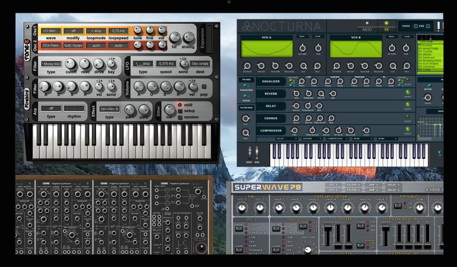Toggle Nocturna Reverb on/off LED
457x267 pixels.
click(x=408, y=92)
